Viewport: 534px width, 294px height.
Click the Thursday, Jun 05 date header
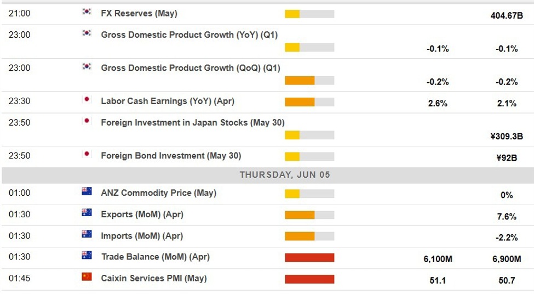285,175
